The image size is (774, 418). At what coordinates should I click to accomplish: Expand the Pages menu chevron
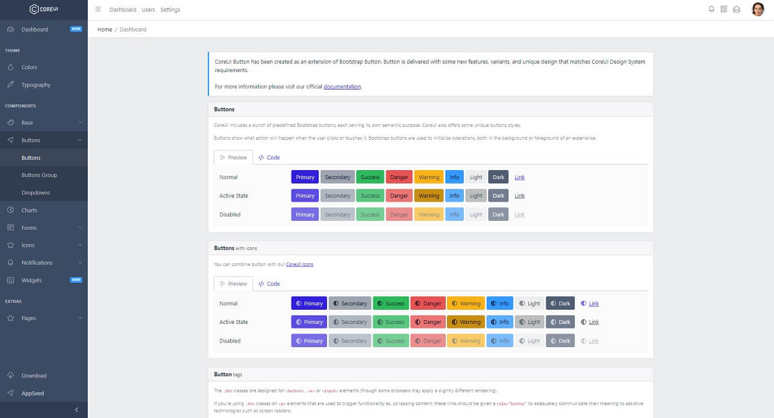pos(80,318)
